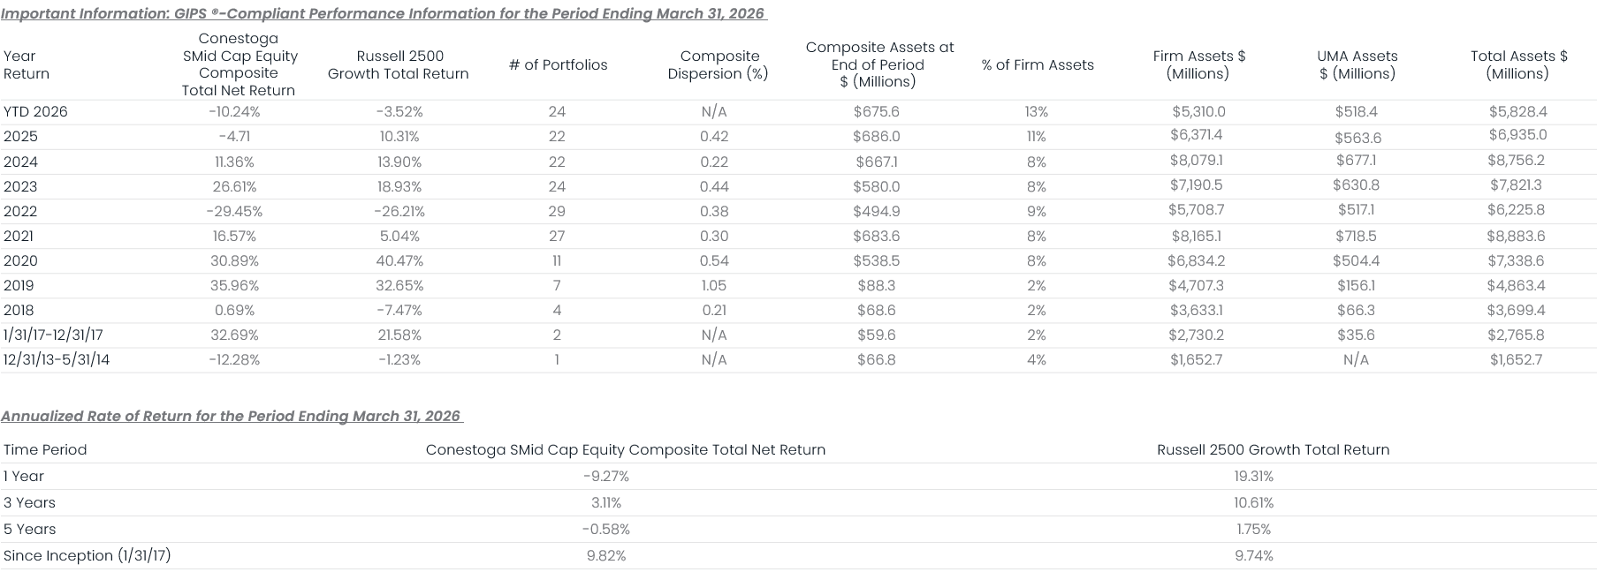Click the Annualized Rate of Return heading
1597x572 pixels.
(x=231, y=416)
